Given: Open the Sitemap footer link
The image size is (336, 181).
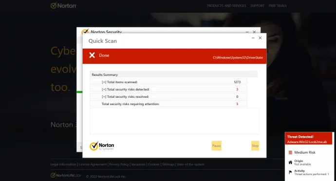Looking at the screenshot, I should tap(168, 164).
